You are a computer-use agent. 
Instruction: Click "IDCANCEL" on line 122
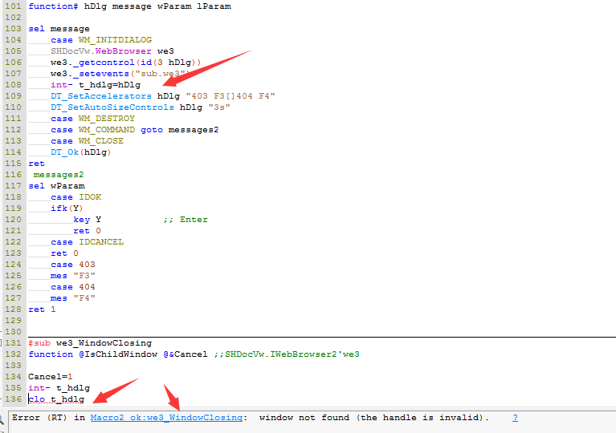point(101,242)
